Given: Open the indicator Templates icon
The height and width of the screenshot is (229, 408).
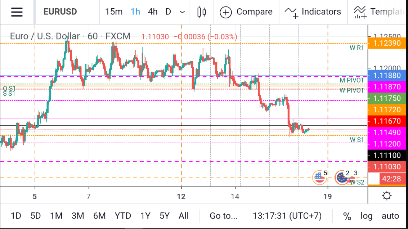Looking at the screenshot, I should (360, 12).
